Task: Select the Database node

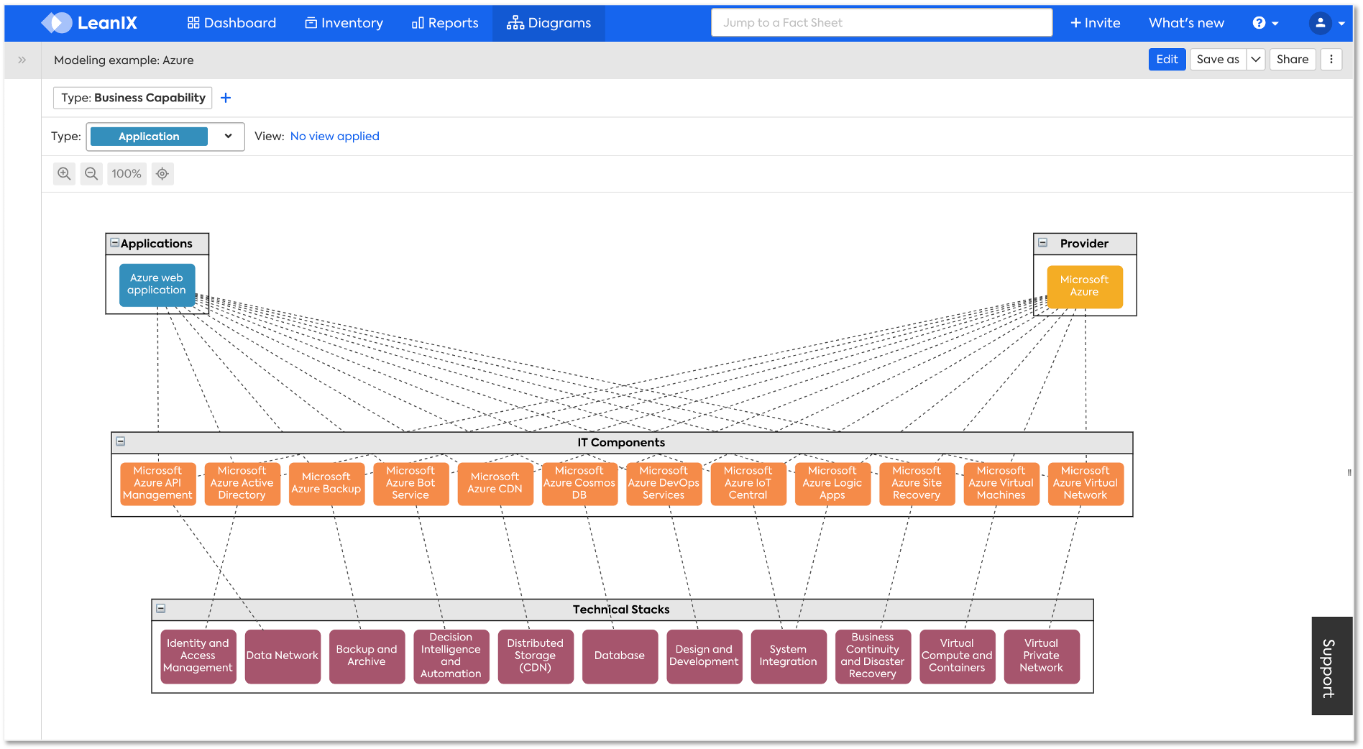Action: coord(620,656)
